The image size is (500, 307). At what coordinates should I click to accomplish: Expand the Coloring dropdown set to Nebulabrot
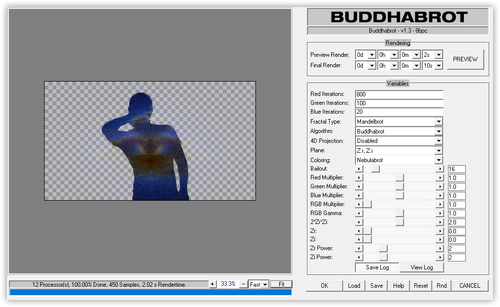pos(439,160)
